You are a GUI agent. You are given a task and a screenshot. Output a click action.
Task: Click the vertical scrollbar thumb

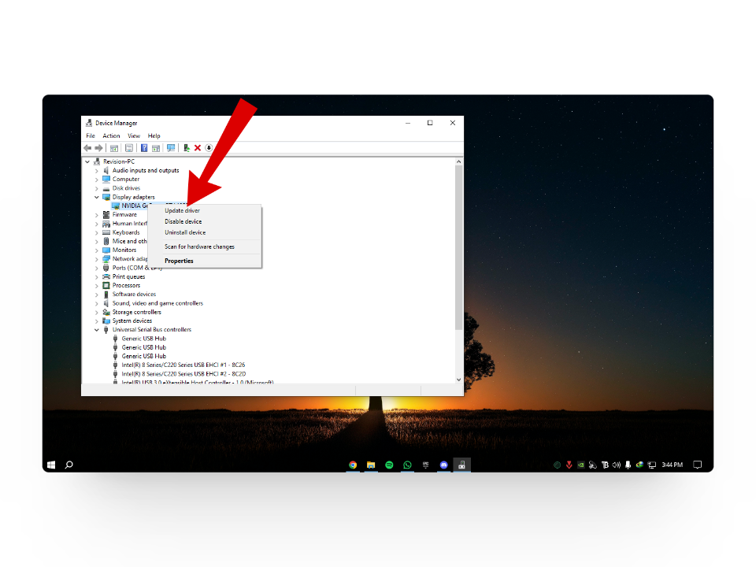pyautogui.click(x=458, y=248)
